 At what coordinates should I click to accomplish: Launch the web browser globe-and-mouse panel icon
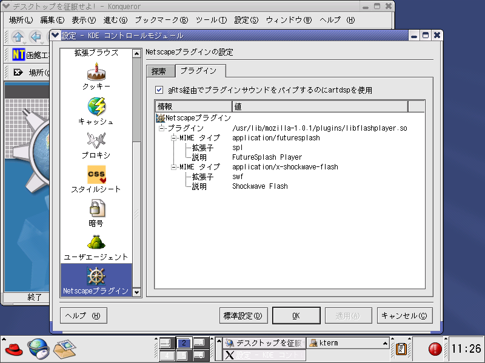click(x=39, y=349)
